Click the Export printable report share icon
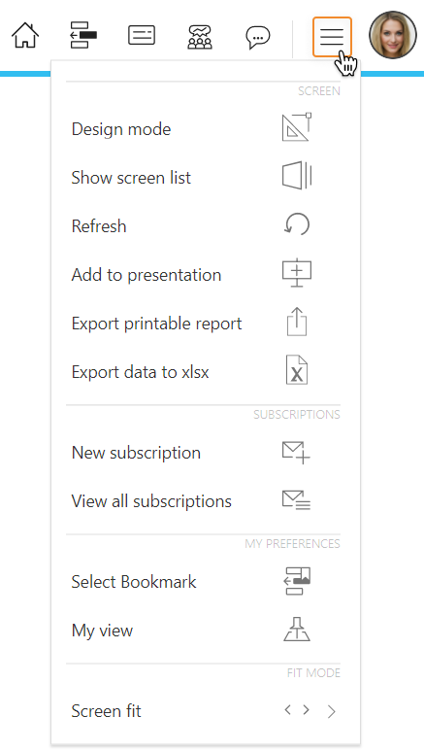 click(297, 322)
